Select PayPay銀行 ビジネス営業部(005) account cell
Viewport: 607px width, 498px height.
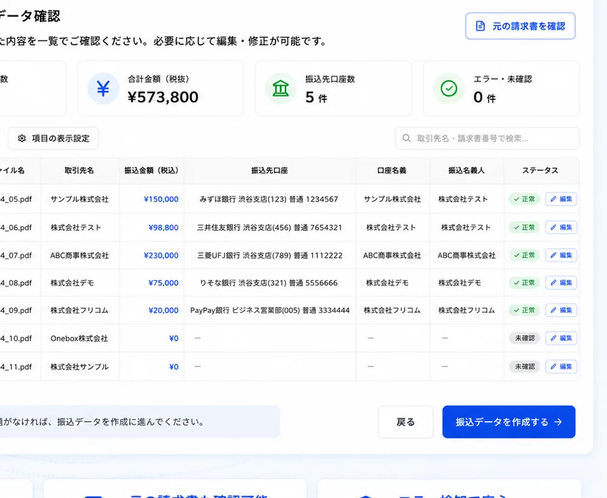pos(270,310)
